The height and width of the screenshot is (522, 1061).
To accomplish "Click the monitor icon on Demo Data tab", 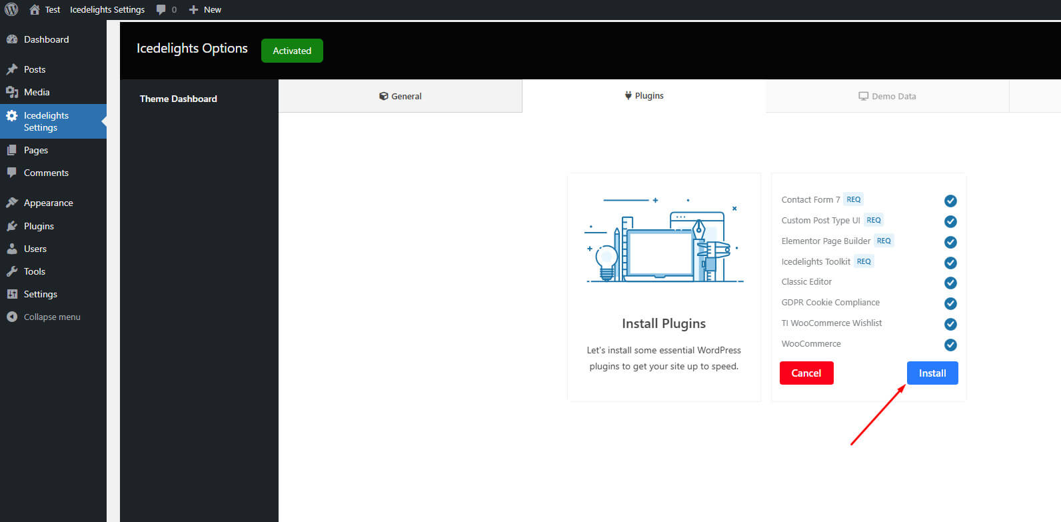I will (863, 96).
